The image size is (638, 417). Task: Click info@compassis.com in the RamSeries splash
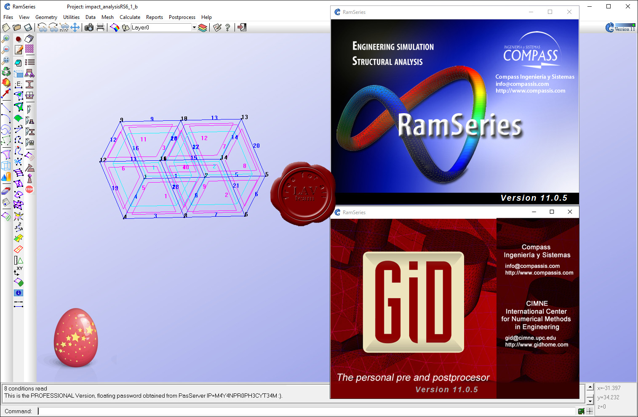[x=522, y=84]
